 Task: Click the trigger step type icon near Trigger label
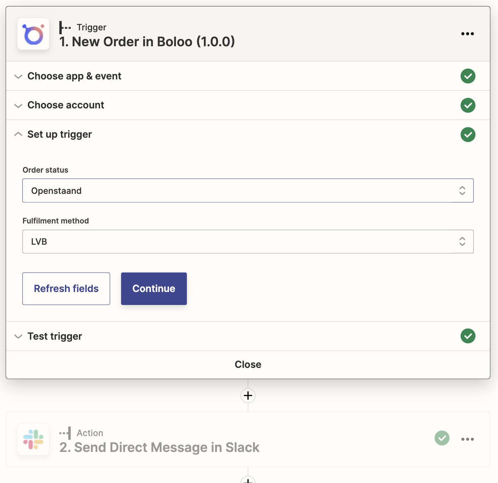click(65, 27)
